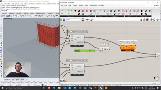161x90 pixels.
Task: Expand the 4 | Aggregation panel dropdown
Action: [x=124, y=16]
